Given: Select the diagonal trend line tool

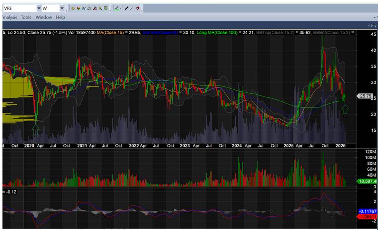Looking at the screenshot, I should [132, 9].
